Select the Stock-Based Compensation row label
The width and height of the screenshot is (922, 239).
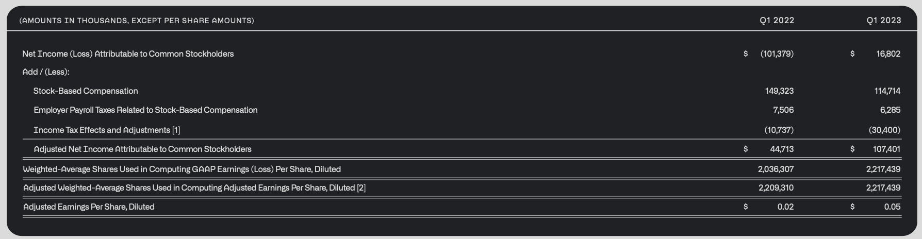tap(86, 91)
